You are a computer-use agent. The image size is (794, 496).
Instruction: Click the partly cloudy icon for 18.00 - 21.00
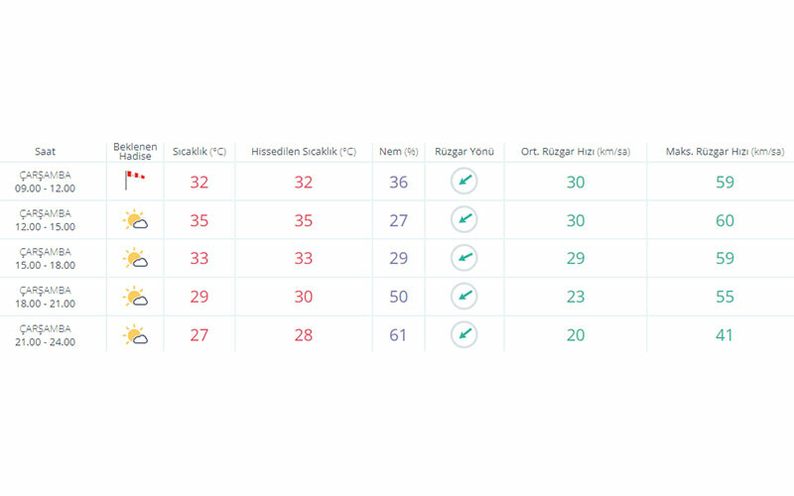(x=136, y=296)
